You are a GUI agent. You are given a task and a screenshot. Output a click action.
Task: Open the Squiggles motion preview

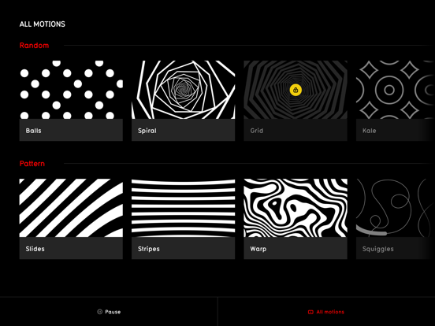396,208
